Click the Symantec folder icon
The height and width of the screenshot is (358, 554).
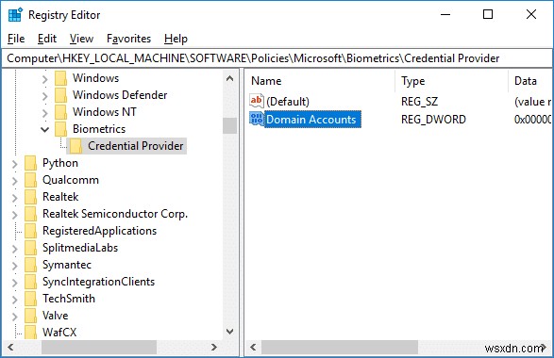point(31,265)
